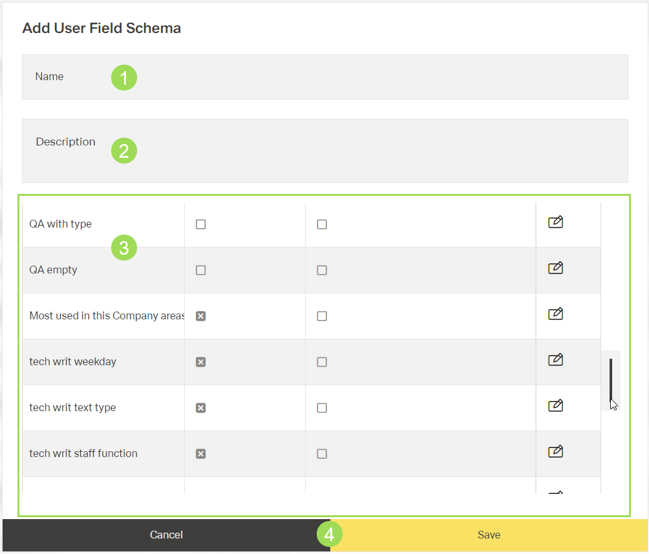Click the field list vertical scrollbar thumb
This screenshot has width=649, height=554.
click(611, 380)
